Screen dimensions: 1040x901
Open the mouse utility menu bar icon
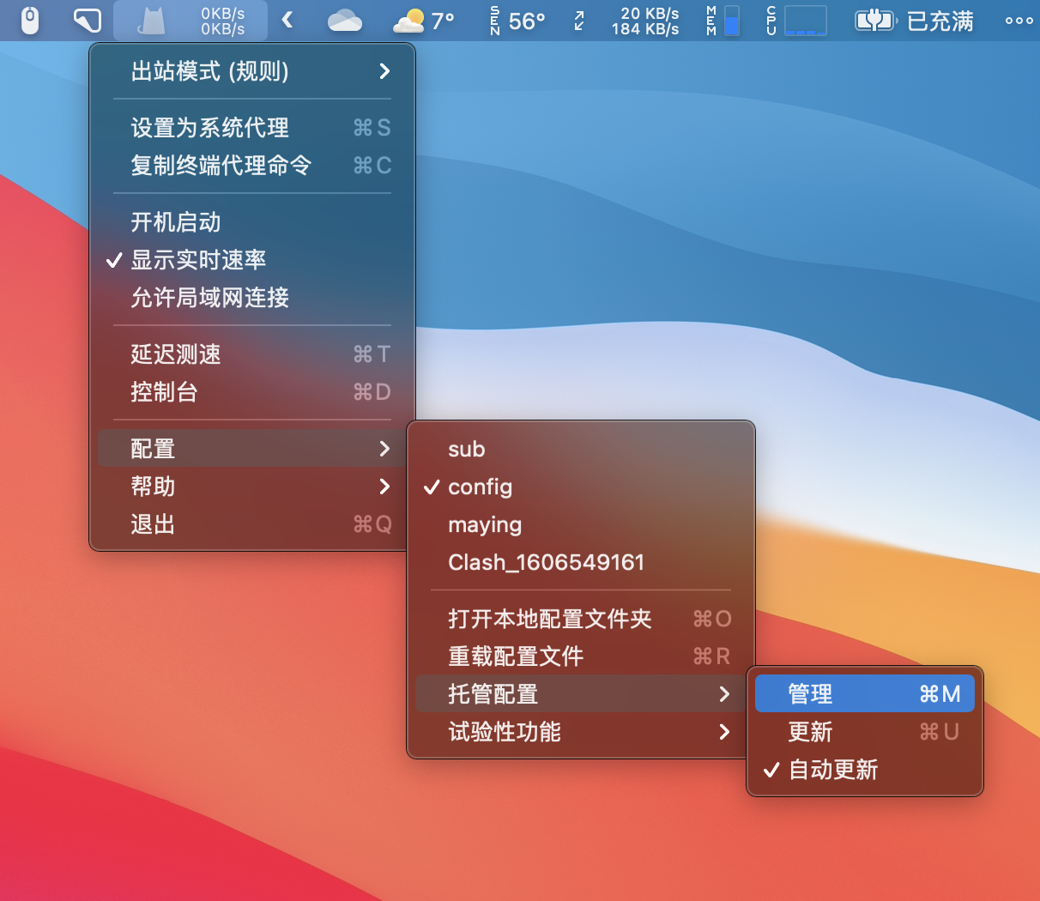30,21
